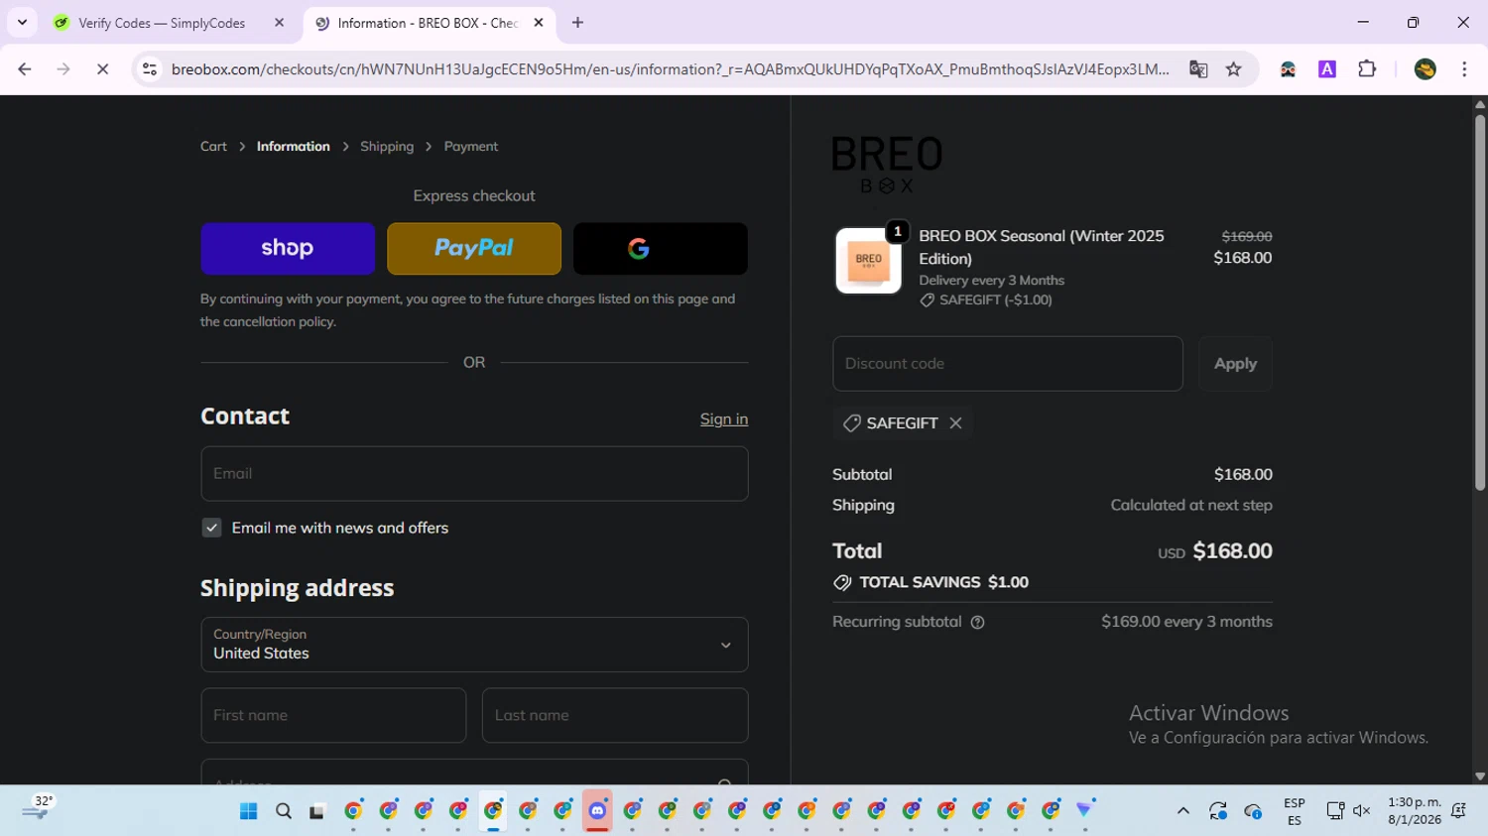Show hidden system tray icons
Viewport: 1488px width, 836px height.
[x=1182, y=811]
